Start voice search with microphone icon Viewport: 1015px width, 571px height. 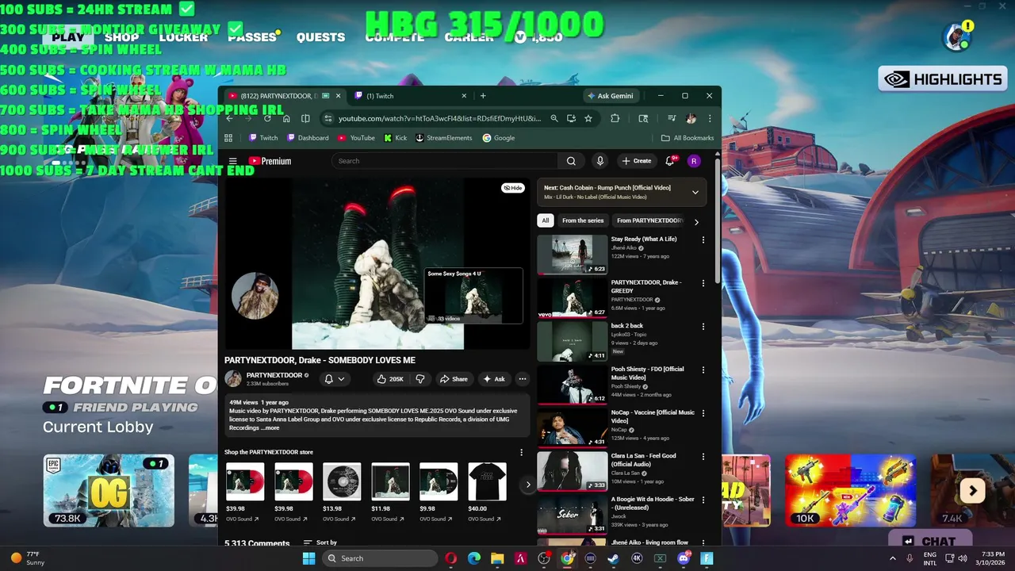pos(599,161)
